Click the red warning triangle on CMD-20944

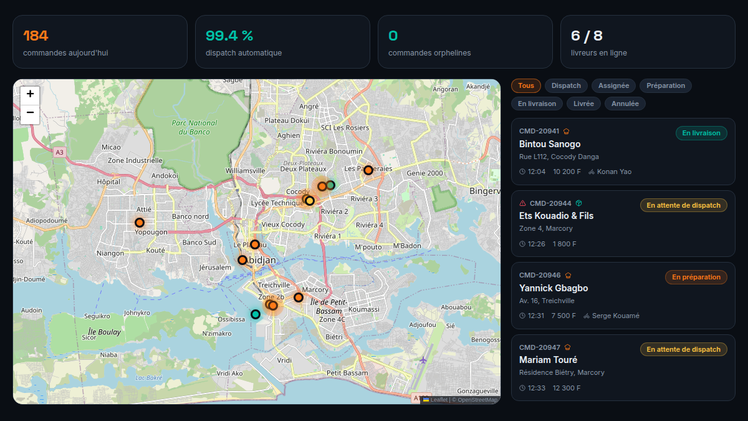click(522, 203)
